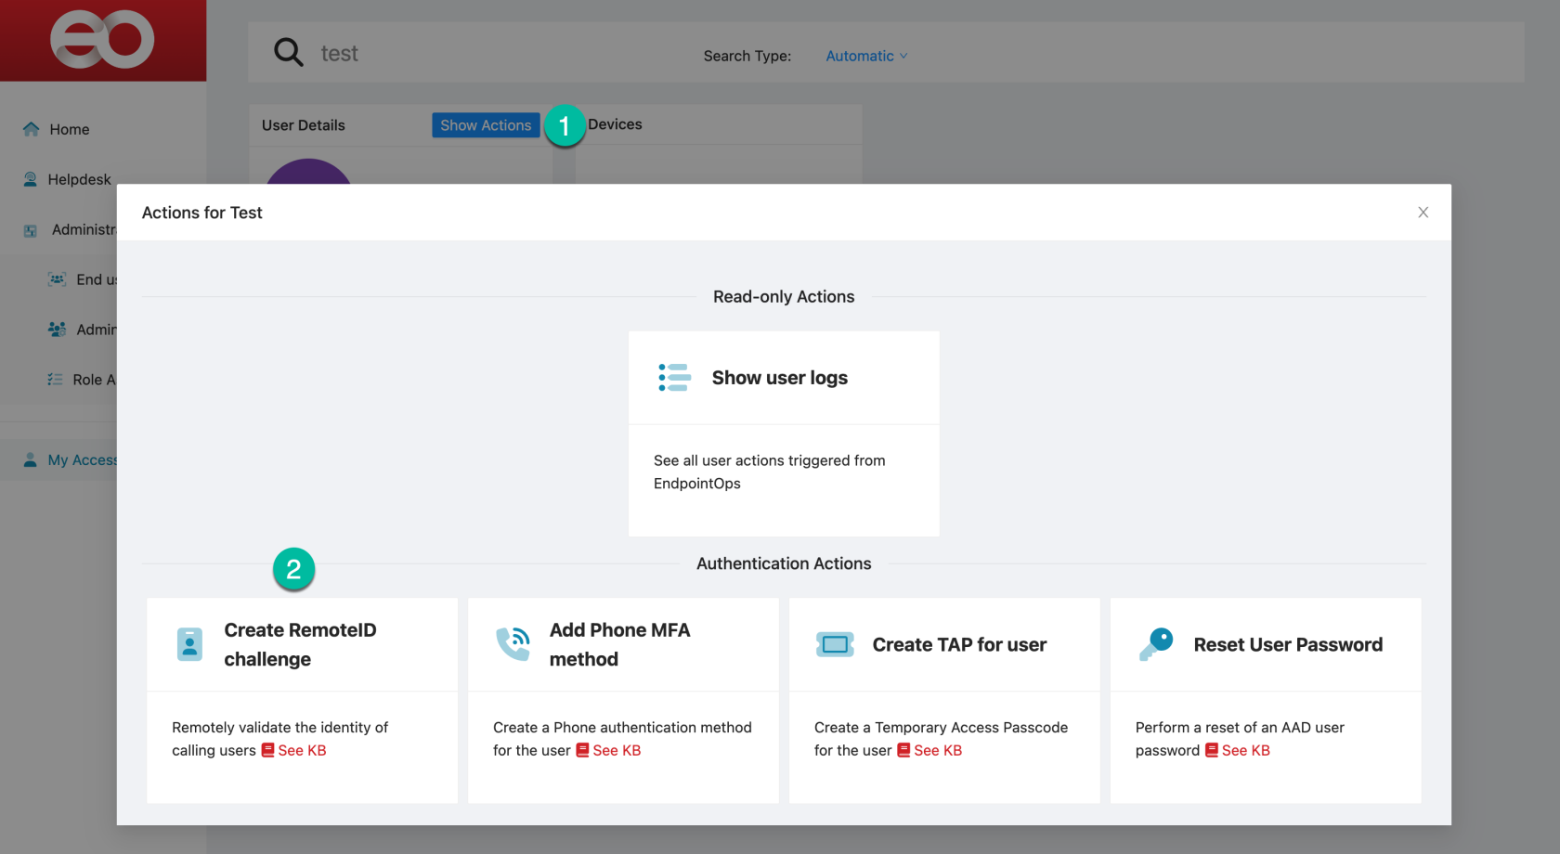
Task: Click the Show user logs list icon
Action: [674, 378]
